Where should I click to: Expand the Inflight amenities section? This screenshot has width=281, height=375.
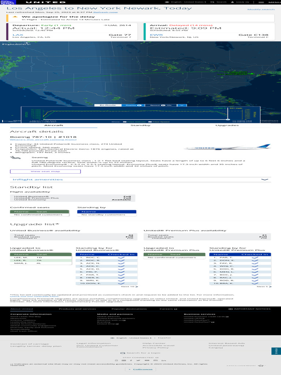140,179
